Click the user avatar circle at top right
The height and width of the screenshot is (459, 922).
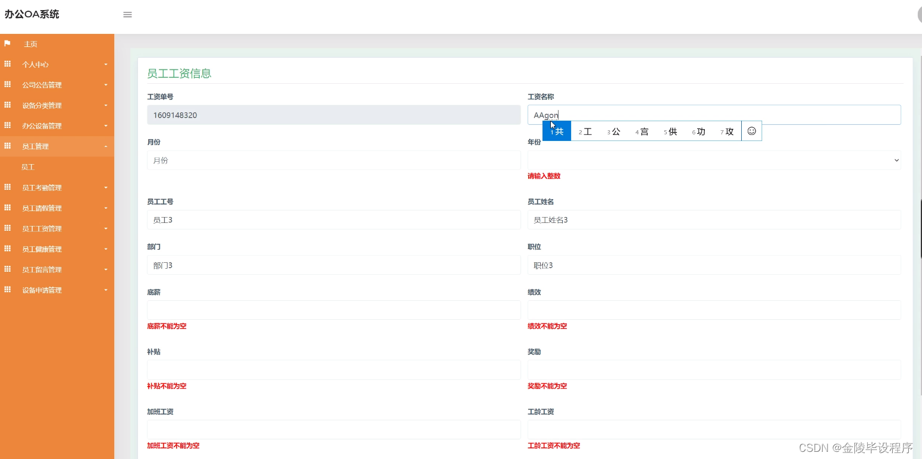click(918, 14)
